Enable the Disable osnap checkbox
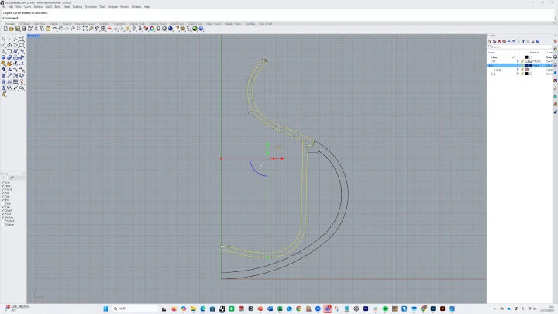The image size is (558, 314). [3, 225]
